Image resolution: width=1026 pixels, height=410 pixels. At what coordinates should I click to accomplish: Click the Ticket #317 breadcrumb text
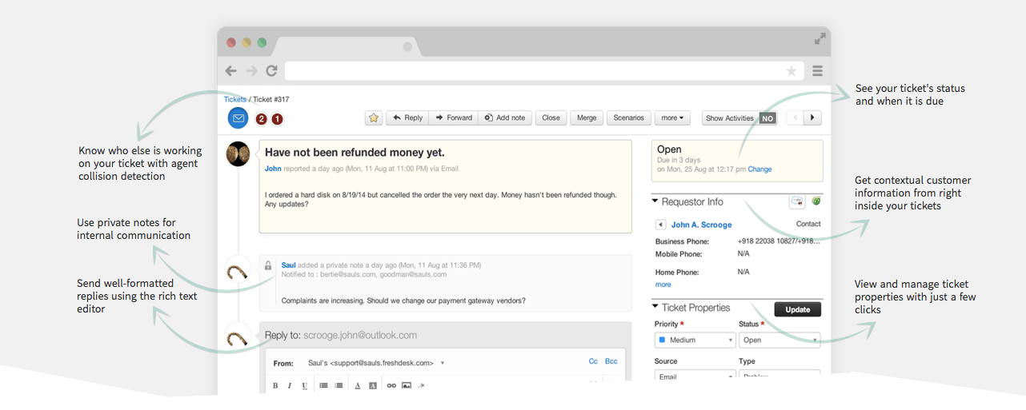coord(271,100)
